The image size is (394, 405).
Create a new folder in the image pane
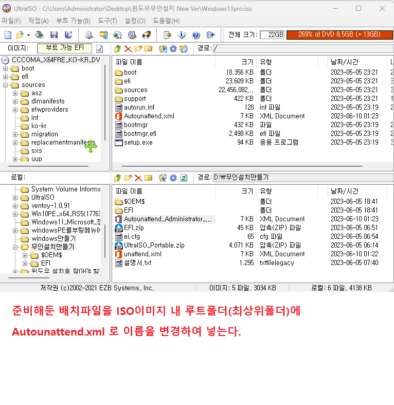(x=138, y=48)
